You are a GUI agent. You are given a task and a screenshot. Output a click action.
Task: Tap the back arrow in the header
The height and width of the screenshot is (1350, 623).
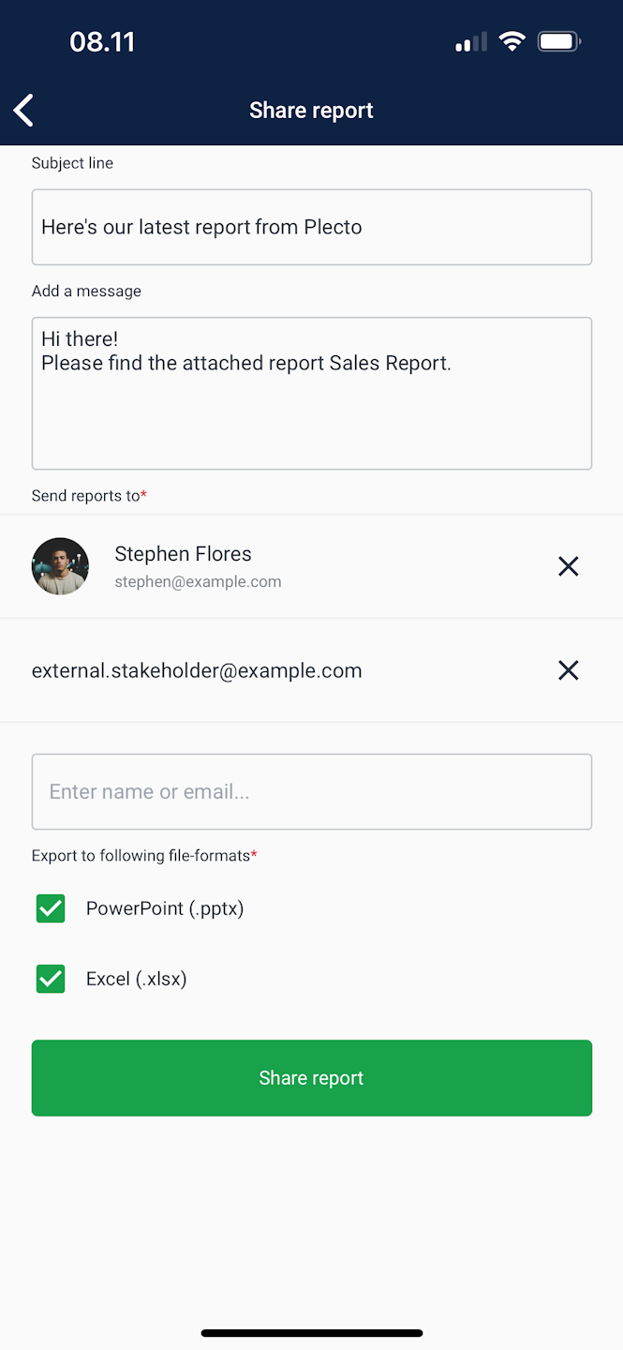coord(24,111)
